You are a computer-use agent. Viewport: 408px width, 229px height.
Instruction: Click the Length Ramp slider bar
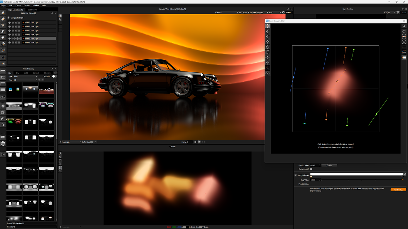click(x=357, y=174)
